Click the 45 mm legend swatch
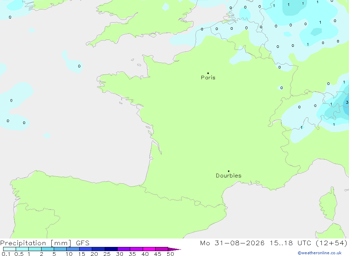Image resolution: width=349 pixels, height=256 pixels. tap(162, 249)
